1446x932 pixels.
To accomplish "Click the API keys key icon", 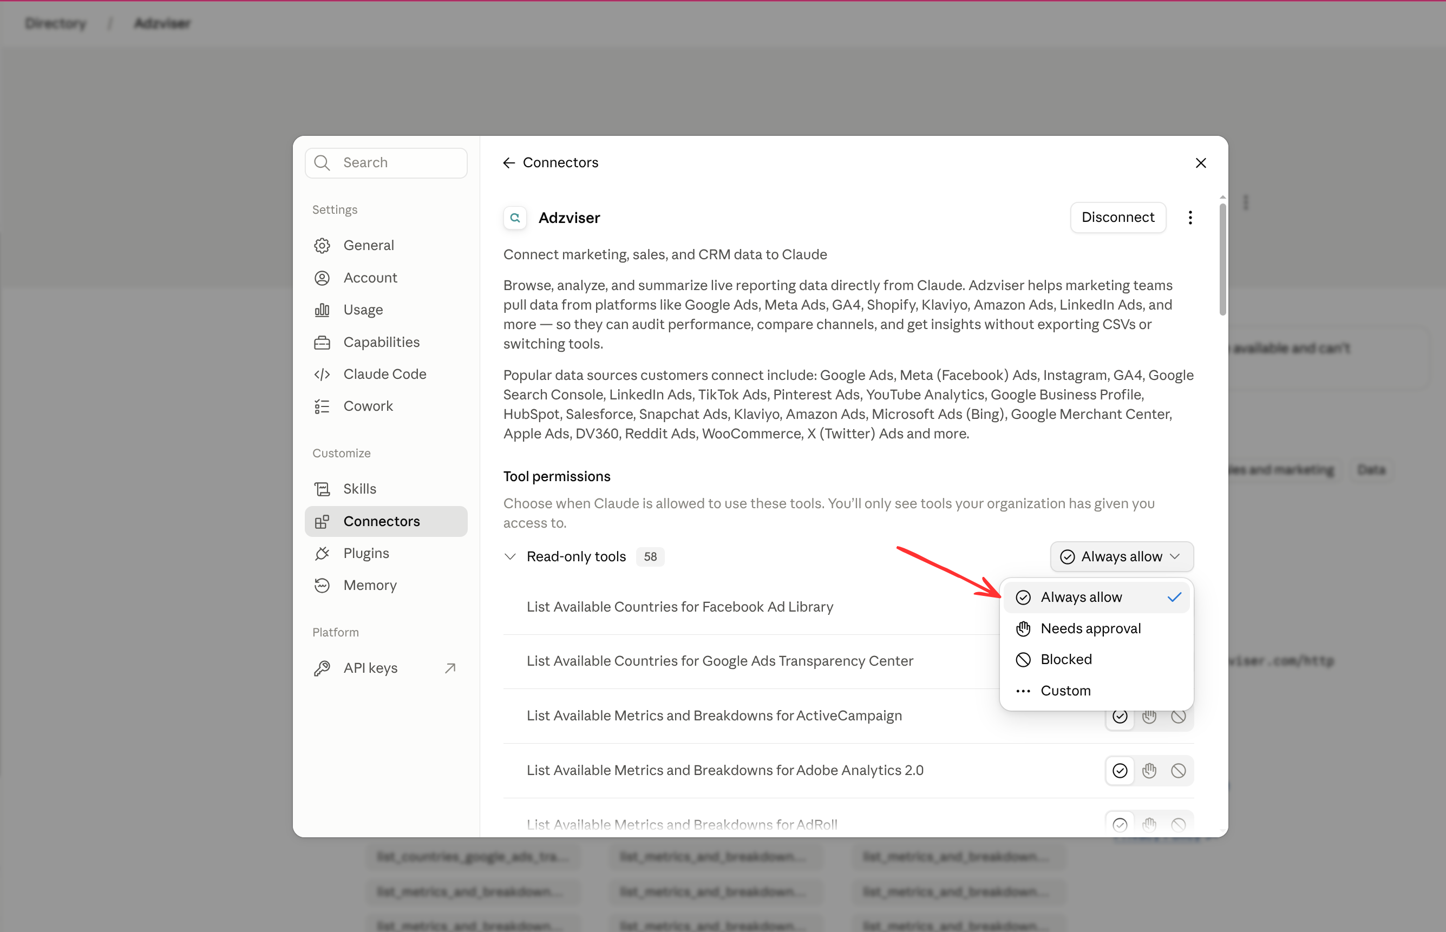I will pyautogui.click(x=322, y=668).
